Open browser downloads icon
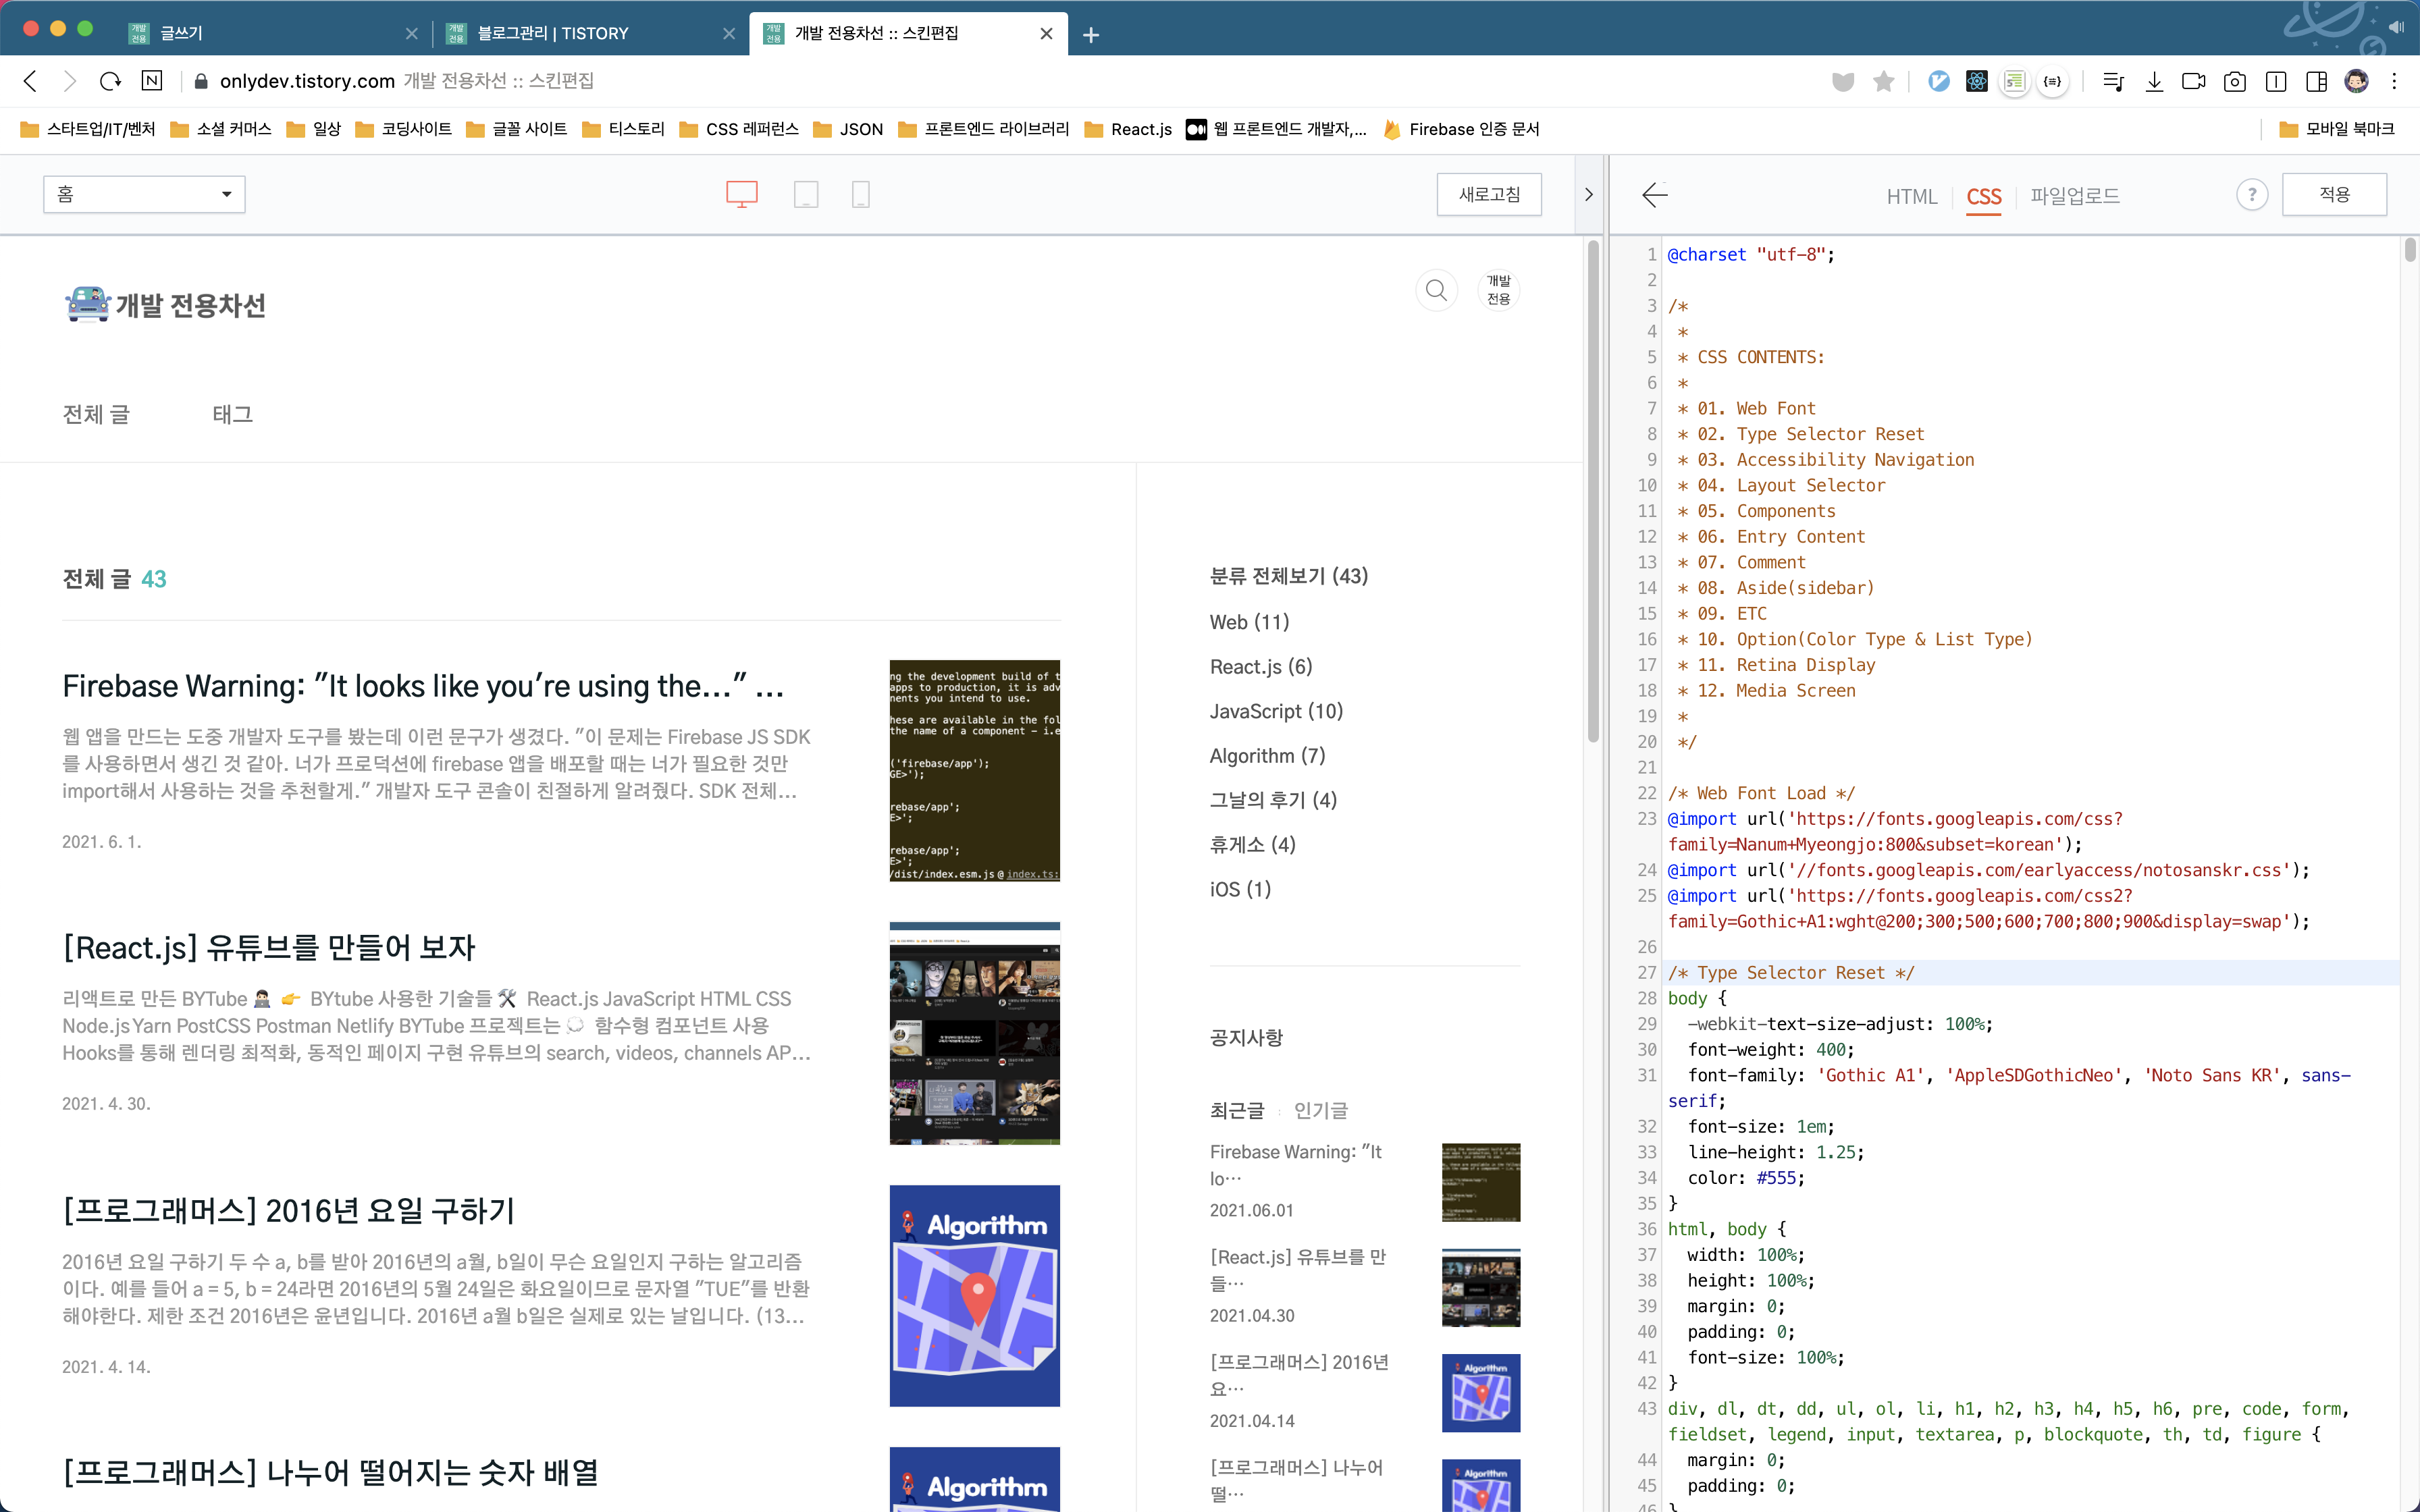The width and height of the screenshot is (2420, 1512). point(2154,81)
